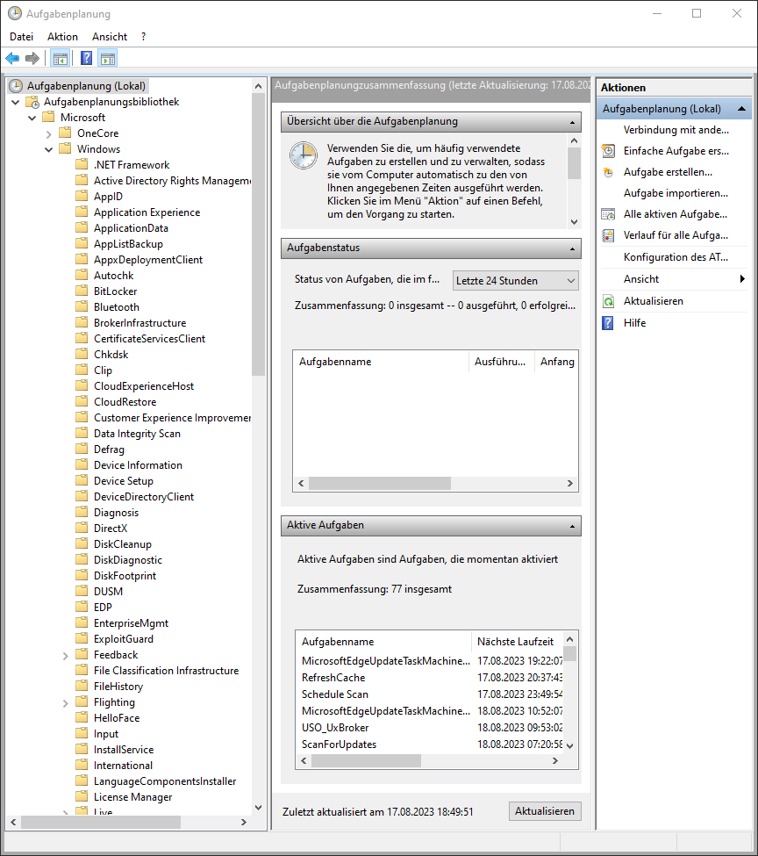Open the 'Letzte 24 Stunden' dropdown

point(515,279)
